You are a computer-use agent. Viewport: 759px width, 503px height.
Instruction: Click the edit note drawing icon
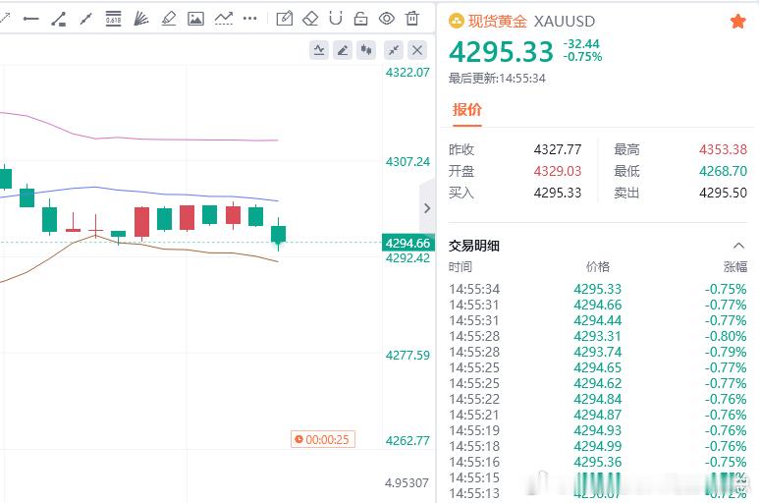(x=284, y=19)
